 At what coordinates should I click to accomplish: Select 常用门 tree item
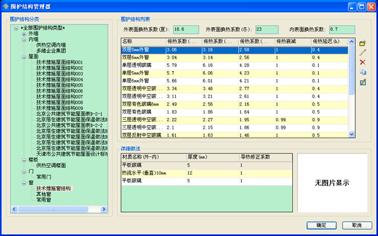coord(43,177)
